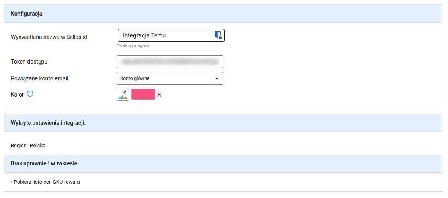Click into the blurred Token dostępu field
This screenshot has height=198, width=448.
170,62
